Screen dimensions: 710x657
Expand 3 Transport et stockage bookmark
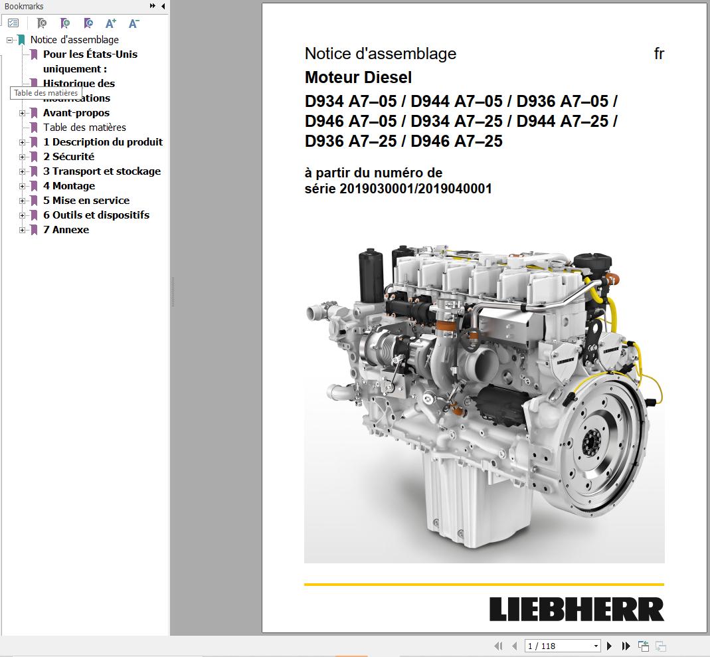22,171
